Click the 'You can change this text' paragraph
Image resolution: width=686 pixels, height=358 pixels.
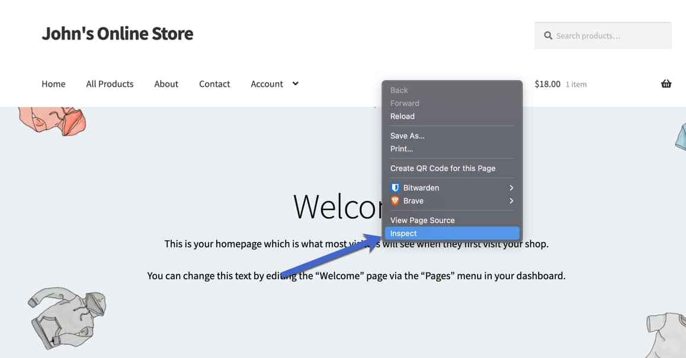click(x=356, y=276)
